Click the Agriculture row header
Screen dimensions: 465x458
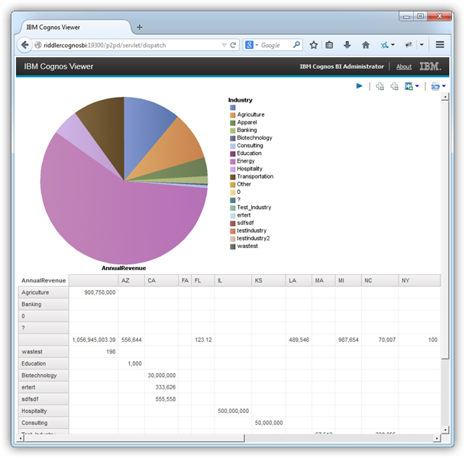[x=44, y=292]
